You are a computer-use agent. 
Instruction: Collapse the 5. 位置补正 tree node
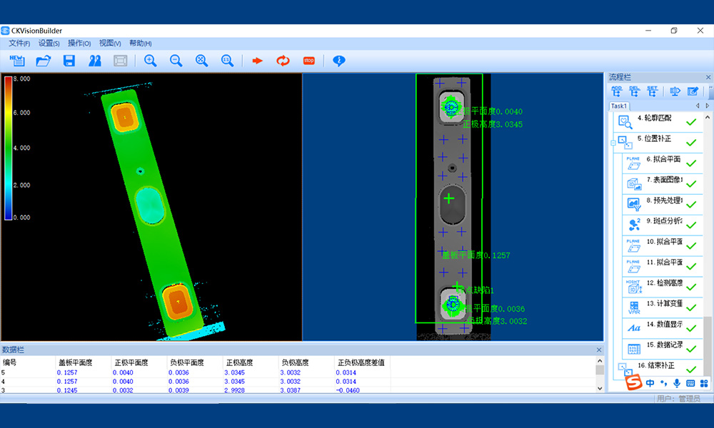click(x=613, y=143)
